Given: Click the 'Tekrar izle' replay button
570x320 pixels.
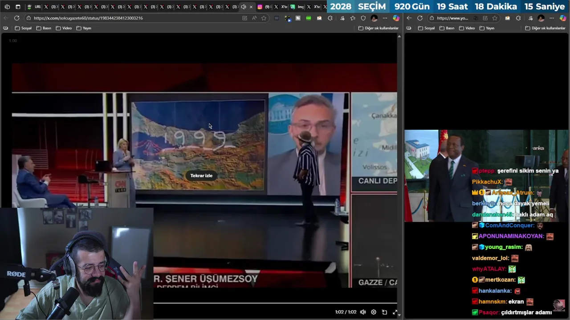Looking at the screenshot, I should tap(201, 176).
